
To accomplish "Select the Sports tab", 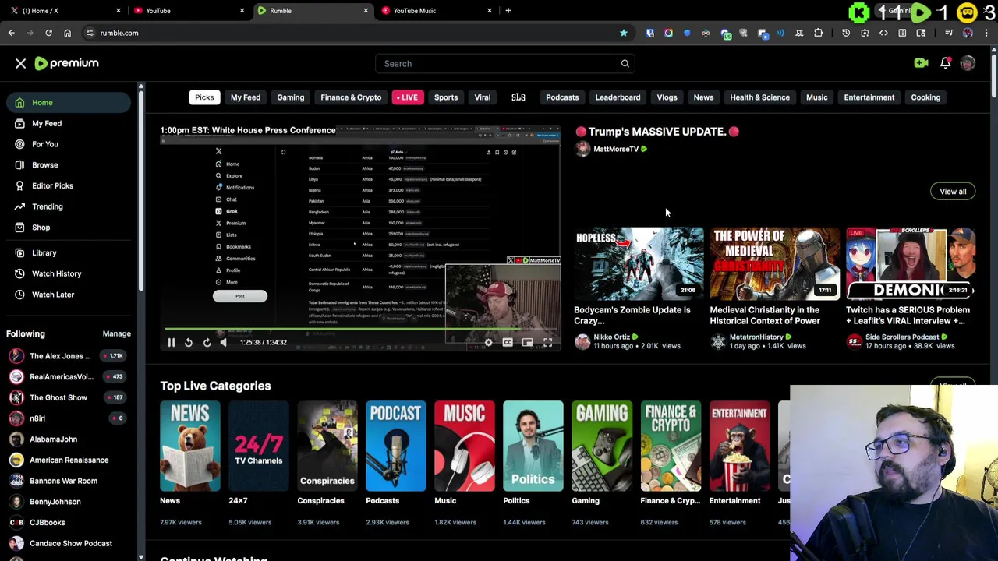I will (446, 97).
